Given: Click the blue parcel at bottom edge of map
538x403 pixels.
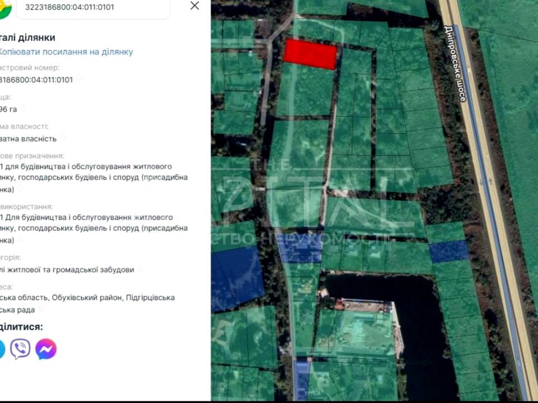Looking at the screenshot, I should (302, 379).
